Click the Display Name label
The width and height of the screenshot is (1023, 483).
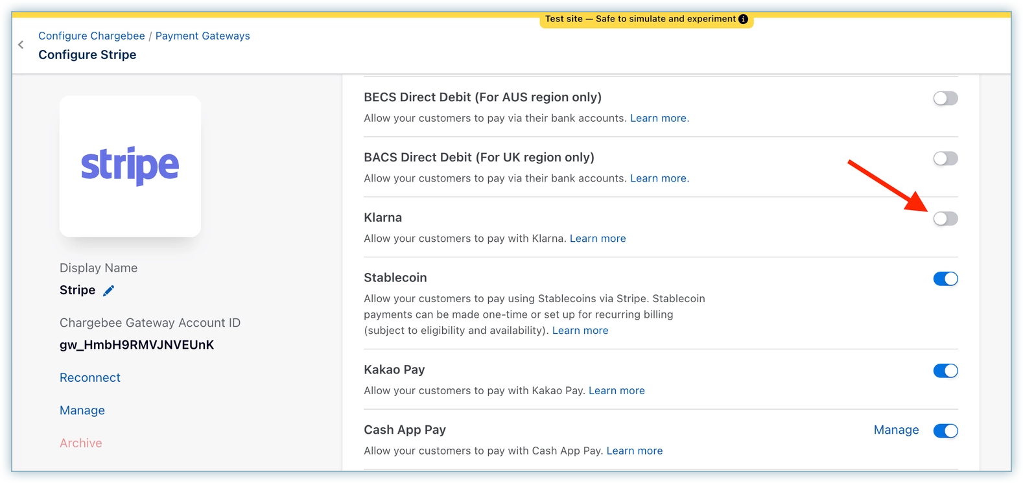coord(99,268)
